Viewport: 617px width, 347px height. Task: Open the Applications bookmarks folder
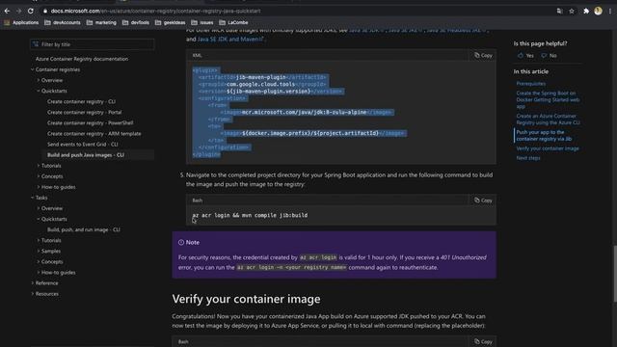coord(21,23)
